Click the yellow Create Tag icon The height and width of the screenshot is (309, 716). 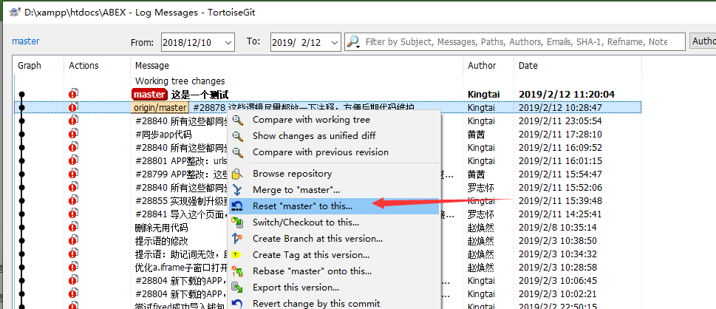coord(237,255)
